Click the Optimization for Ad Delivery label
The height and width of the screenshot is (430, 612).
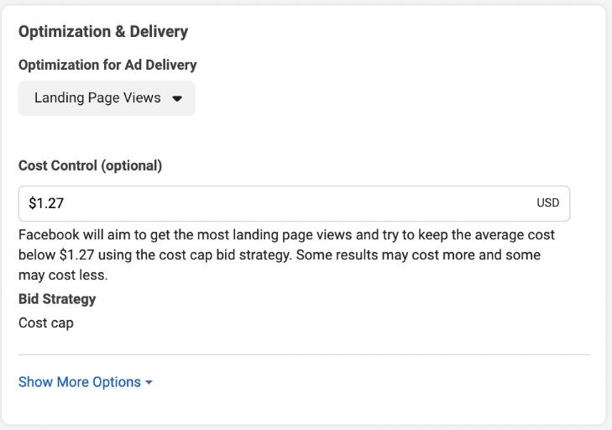click(107, 65)
